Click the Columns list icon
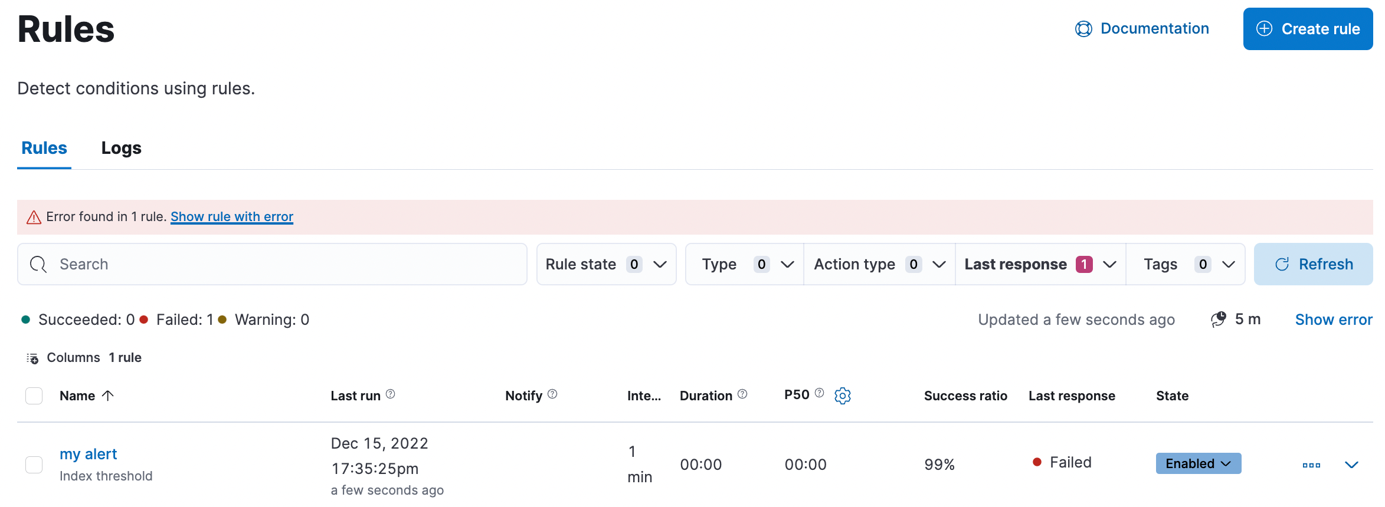 click(32, 358)
